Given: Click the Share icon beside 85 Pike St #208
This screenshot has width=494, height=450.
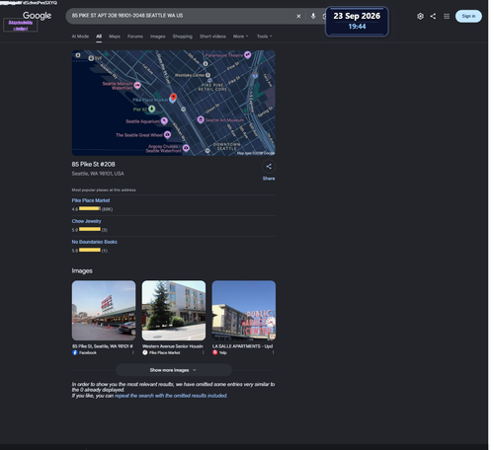Looking at the screenshot, I should point(269,167).
